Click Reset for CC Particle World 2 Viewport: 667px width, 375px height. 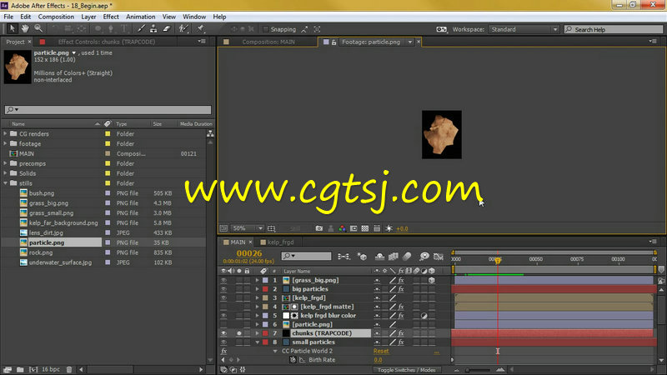[381, 351]
